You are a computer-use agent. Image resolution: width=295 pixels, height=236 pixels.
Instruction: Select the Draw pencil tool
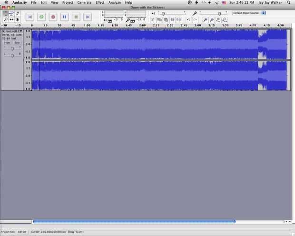(18, 13)
